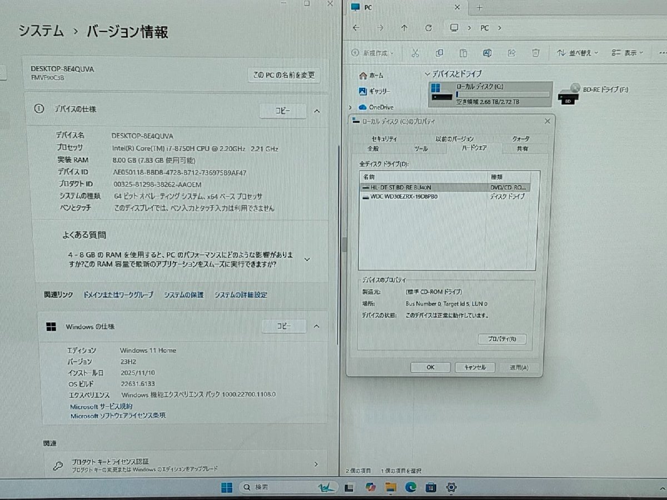Screen dimensions: 667x500
Task: Select the Cut icon in Explorer toolbar
Action: pos(416,53)
